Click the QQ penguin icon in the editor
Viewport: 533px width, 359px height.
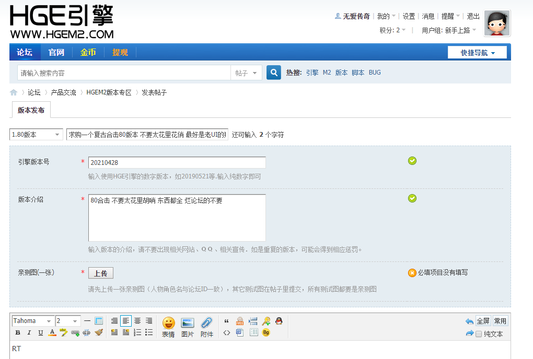[x=279, y=321]
